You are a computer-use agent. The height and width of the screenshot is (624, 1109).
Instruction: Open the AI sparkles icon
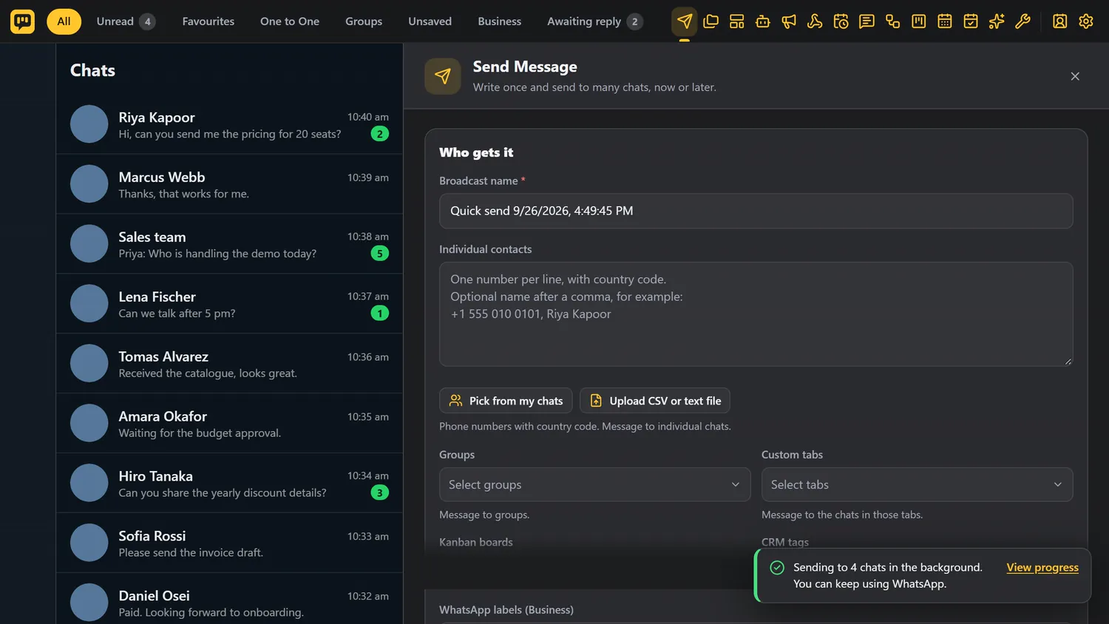[997, 21]
